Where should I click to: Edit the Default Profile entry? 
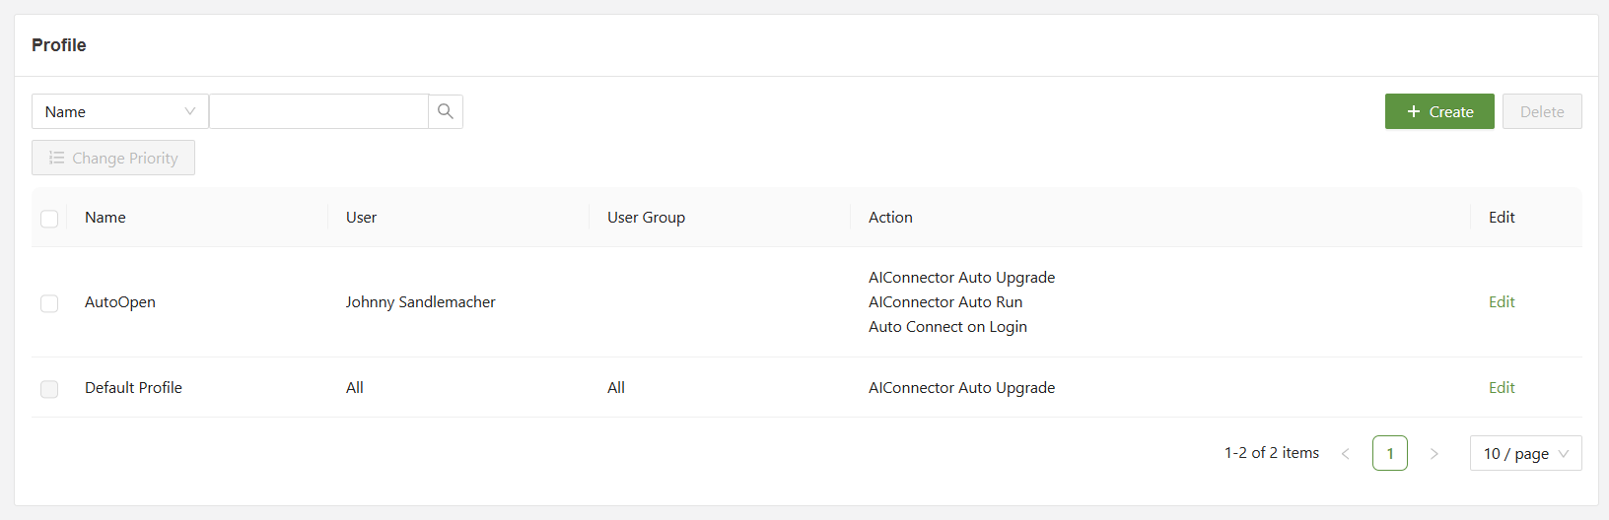click(x=1501, y=388)
